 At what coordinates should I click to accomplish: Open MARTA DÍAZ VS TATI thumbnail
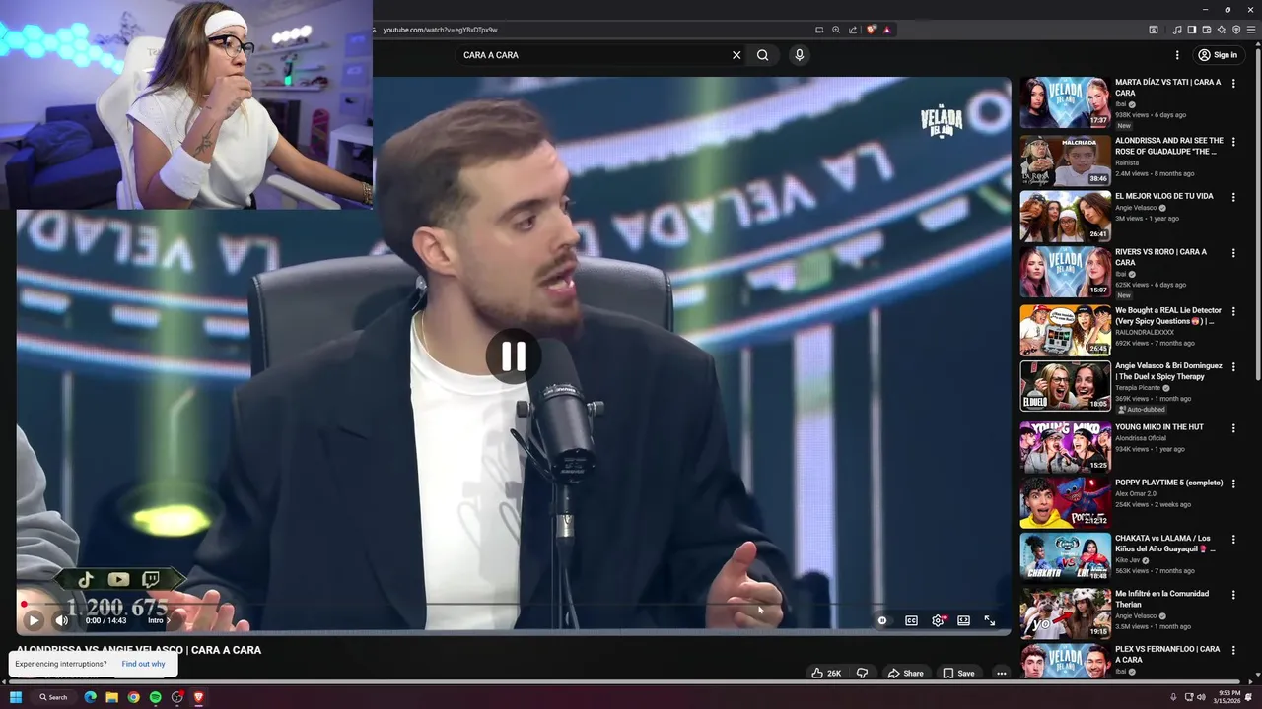tap(1065, 102)
